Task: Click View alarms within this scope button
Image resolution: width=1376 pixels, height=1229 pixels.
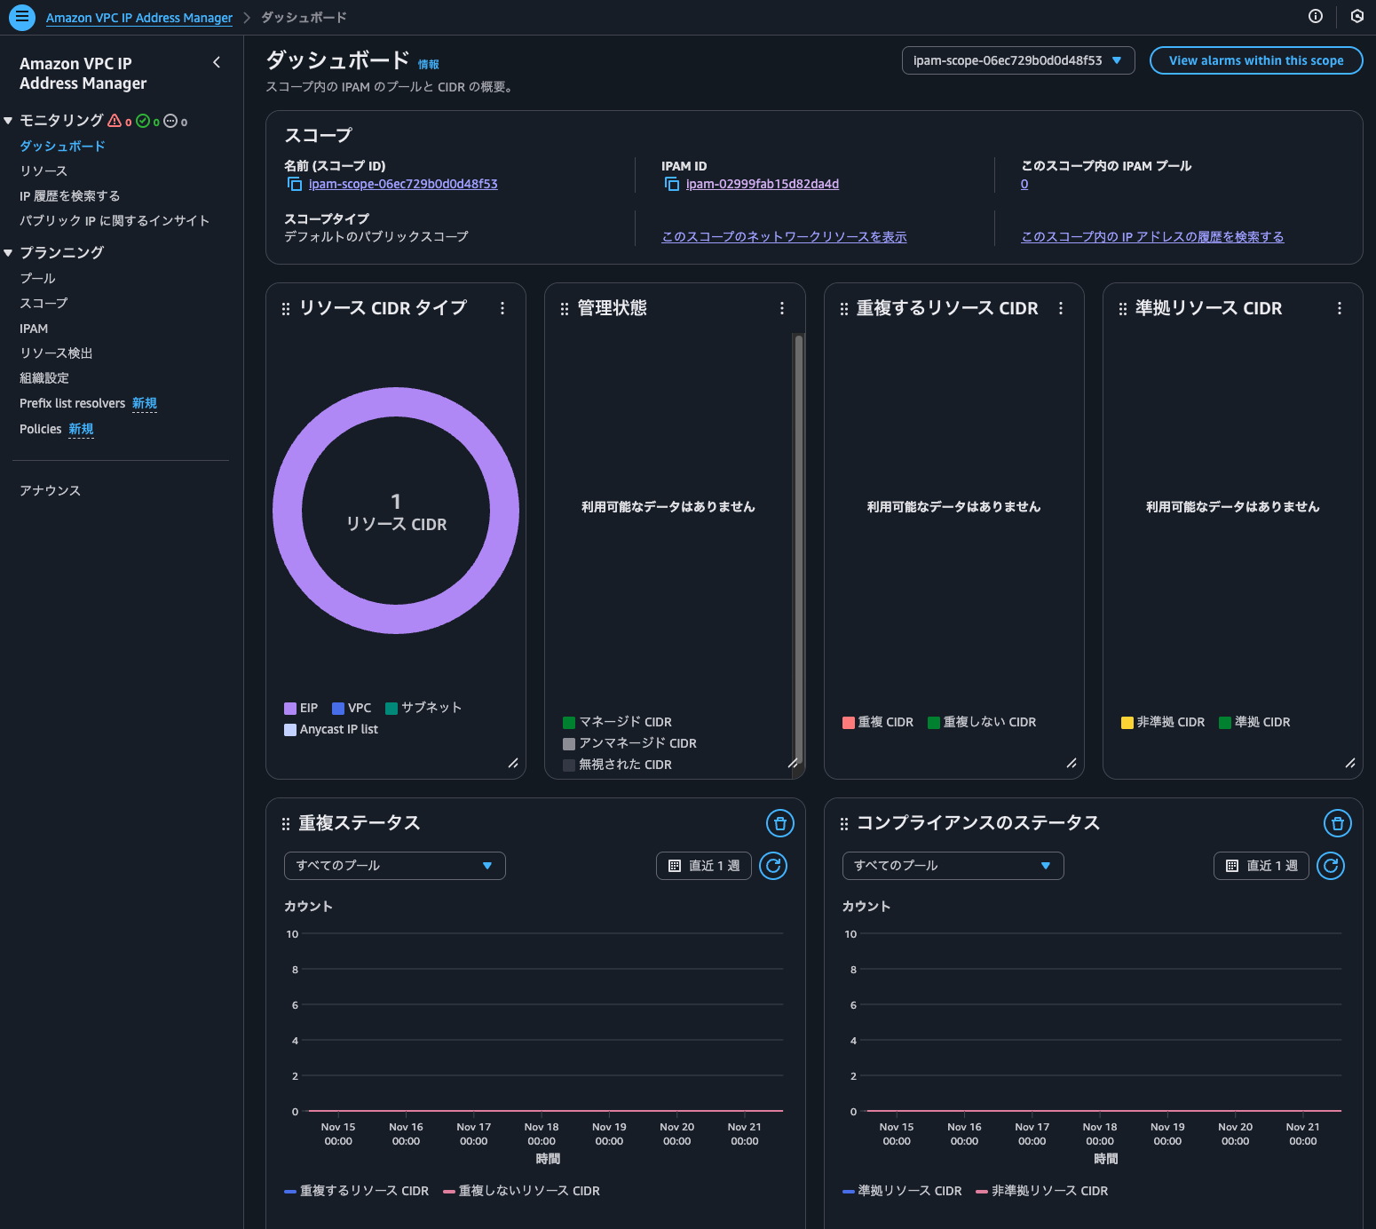Action: (x=1255, y=60)
